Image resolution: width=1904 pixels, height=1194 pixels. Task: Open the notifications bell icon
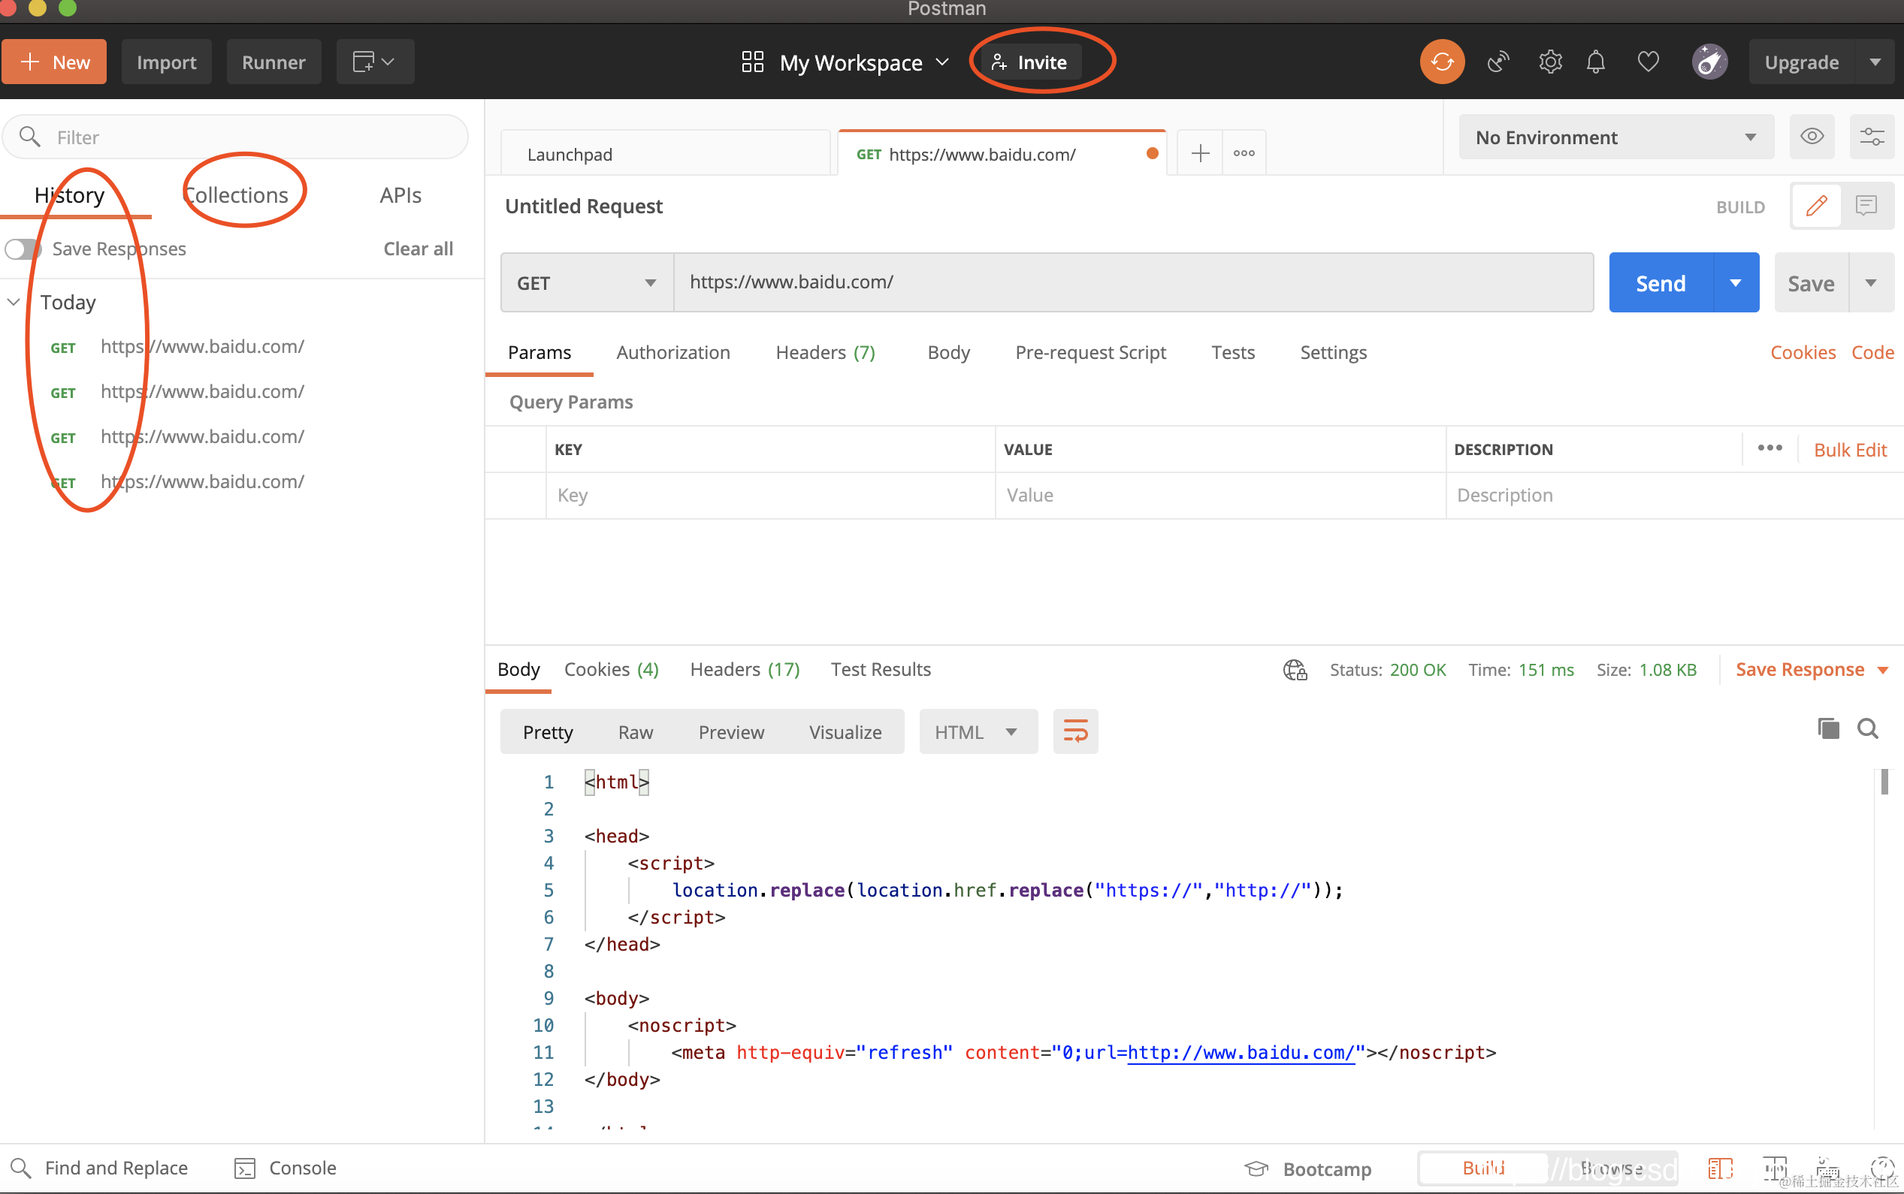[1596, 62]
